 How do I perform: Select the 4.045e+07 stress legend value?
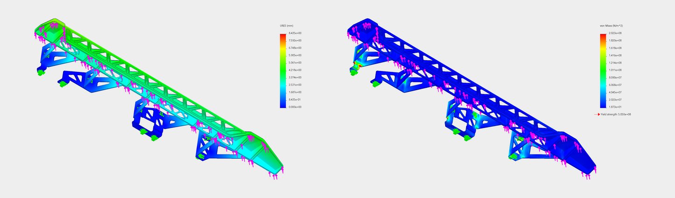click(615, 92)
